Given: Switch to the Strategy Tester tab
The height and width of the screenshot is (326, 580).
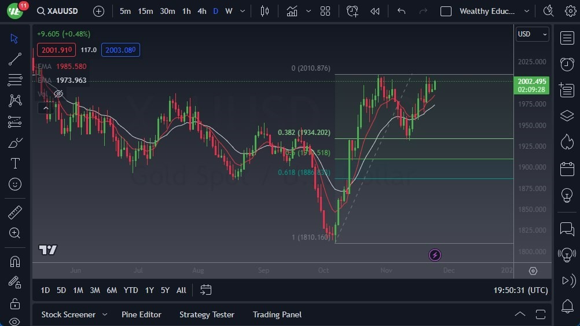Looking at the screenshot, I should 207,314.
